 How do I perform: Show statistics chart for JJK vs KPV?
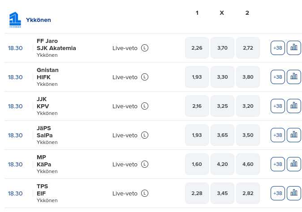(x=293, y=106)
